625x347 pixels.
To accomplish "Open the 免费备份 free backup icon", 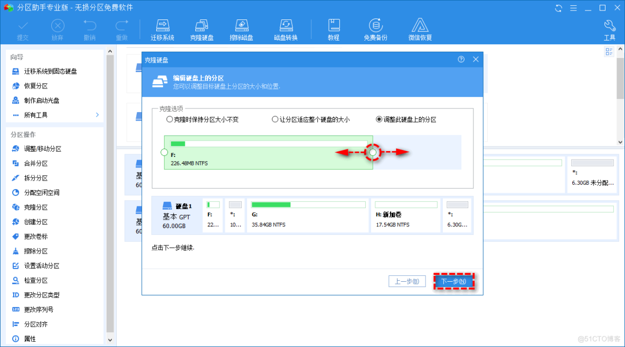I will pos(375,30).
